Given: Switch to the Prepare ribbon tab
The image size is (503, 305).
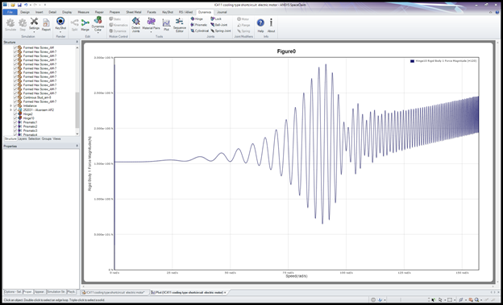Looking at the screenshot, I should (x=114, y=12).
